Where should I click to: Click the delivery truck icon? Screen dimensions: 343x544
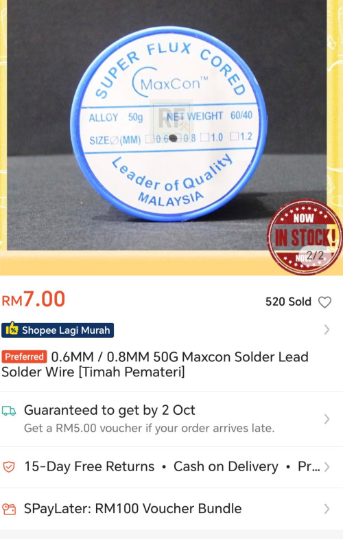pyautogui.click(x=9, y=411)
